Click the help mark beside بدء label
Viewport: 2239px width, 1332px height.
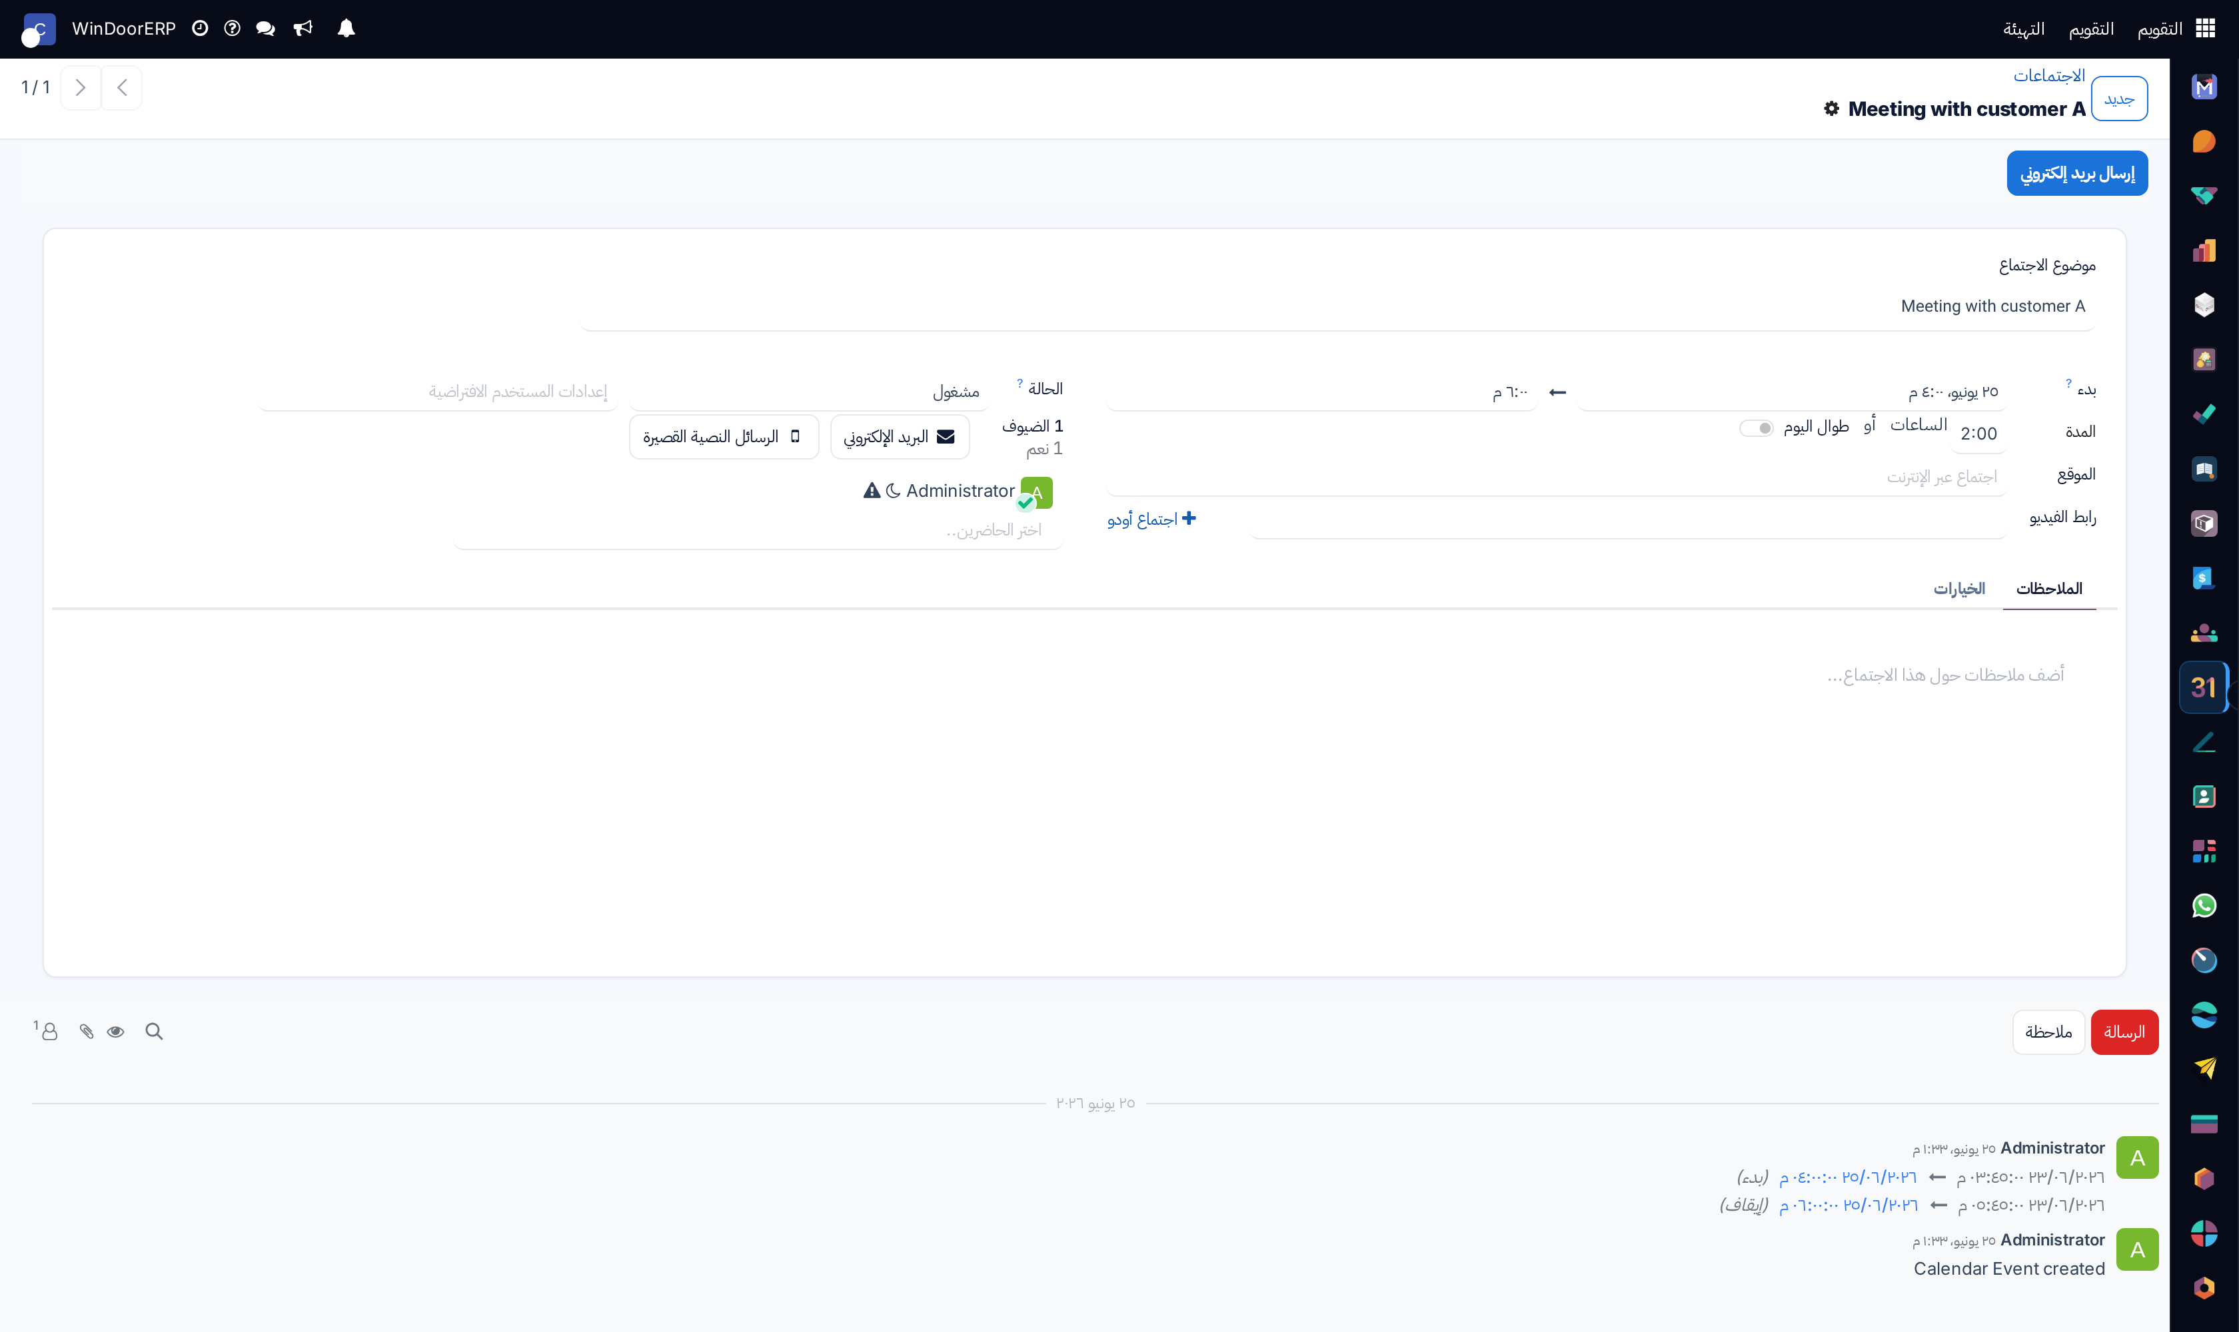click(2068, 383)
